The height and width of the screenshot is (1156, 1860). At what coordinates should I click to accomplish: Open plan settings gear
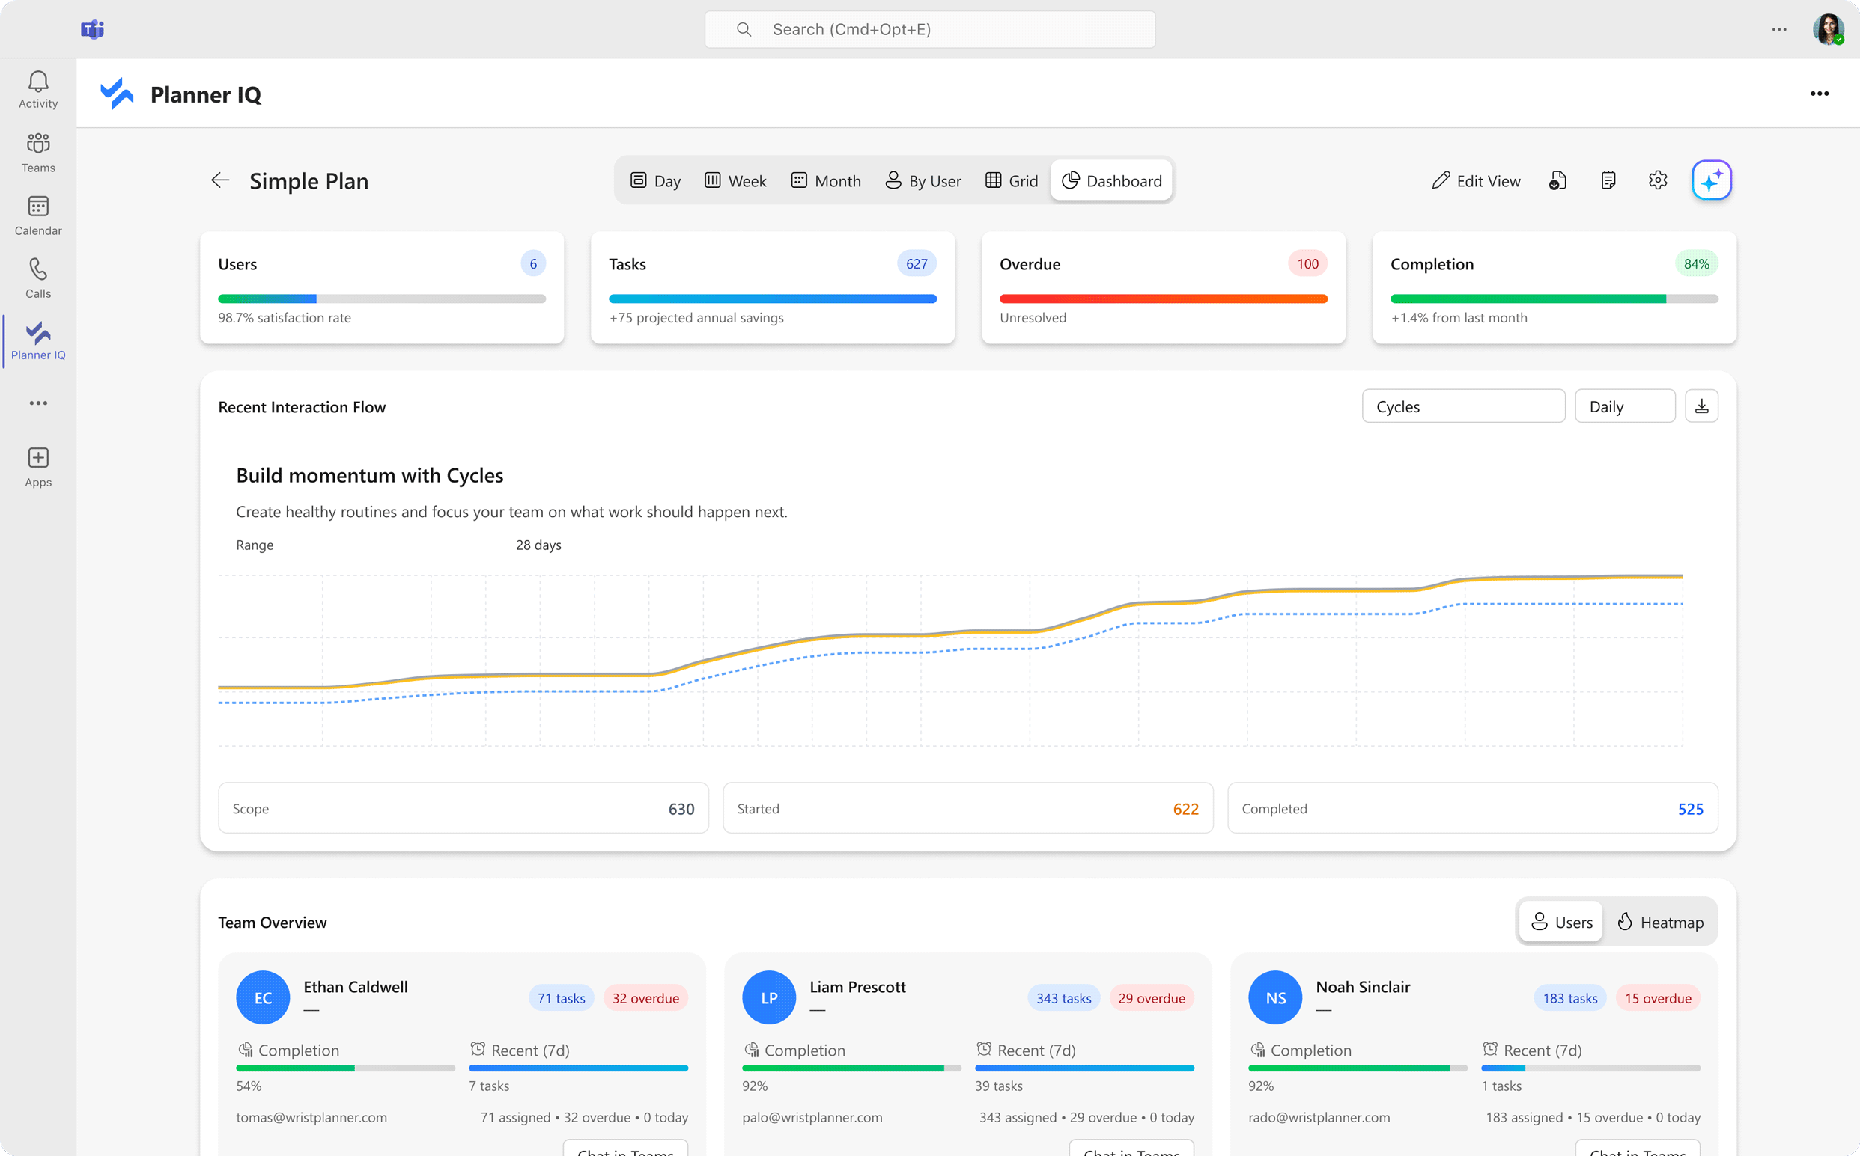pyautogui.click(x=1658, y=180)
